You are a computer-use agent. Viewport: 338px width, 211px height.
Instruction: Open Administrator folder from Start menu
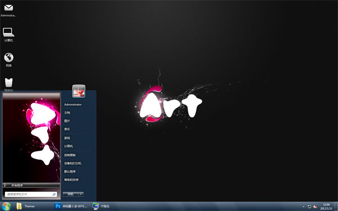click(x=73, y=105)
